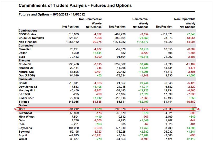
Task: Click the Commercial column group heading
Action: pos(140,19)
